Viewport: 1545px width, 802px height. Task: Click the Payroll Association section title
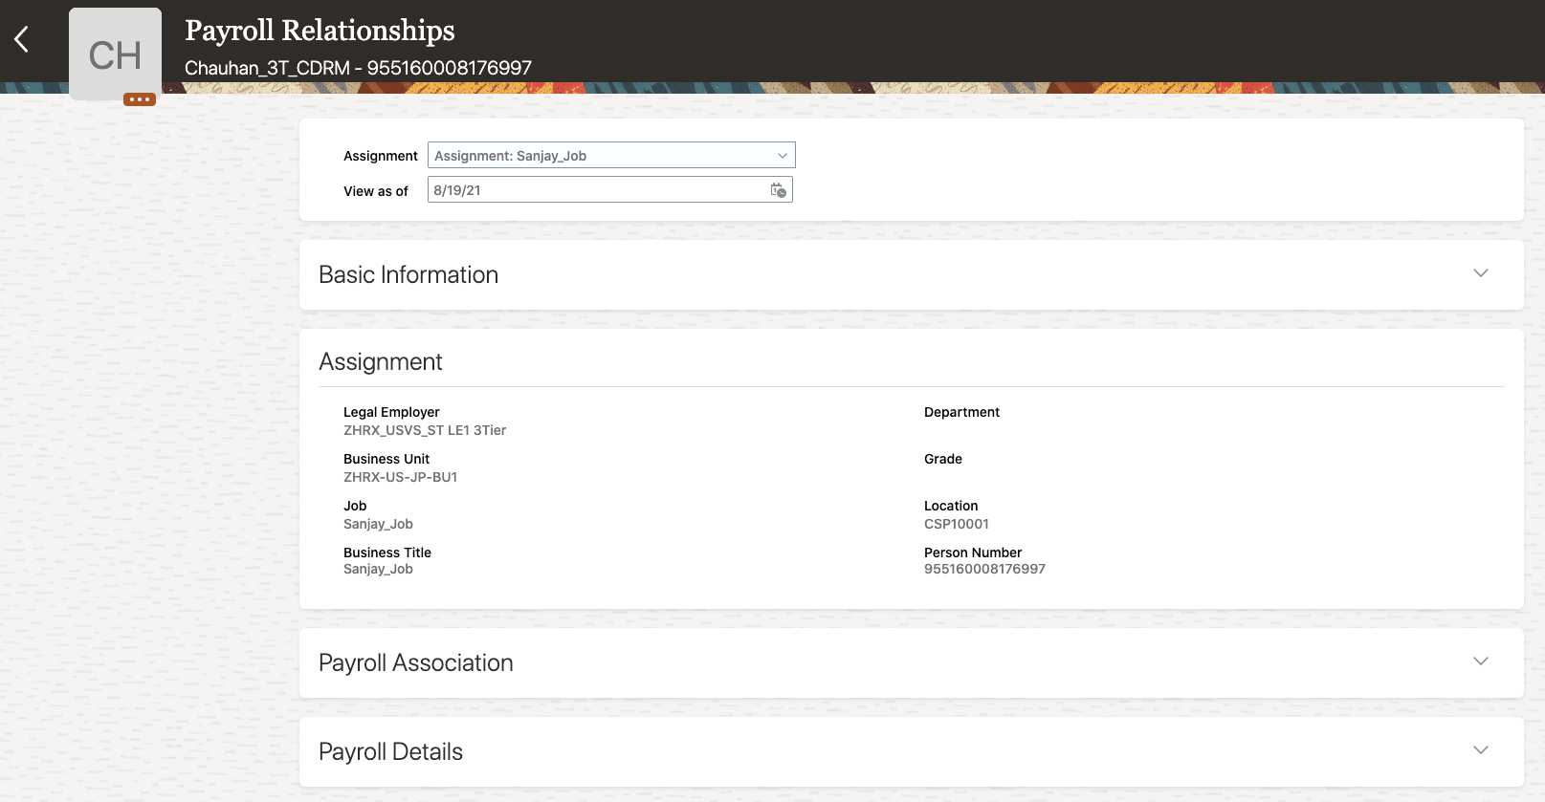click(x=416, y=663)
